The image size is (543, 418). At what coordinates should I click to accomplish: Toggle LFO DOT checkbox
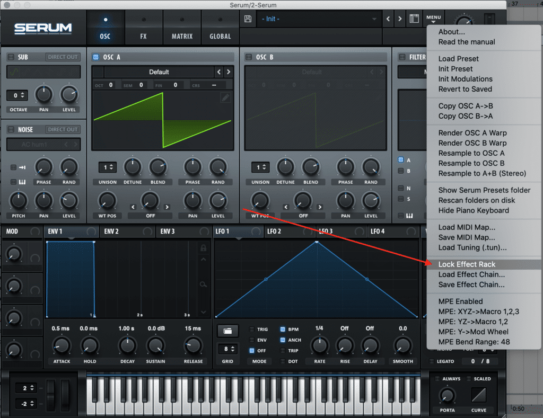[283, 361]
